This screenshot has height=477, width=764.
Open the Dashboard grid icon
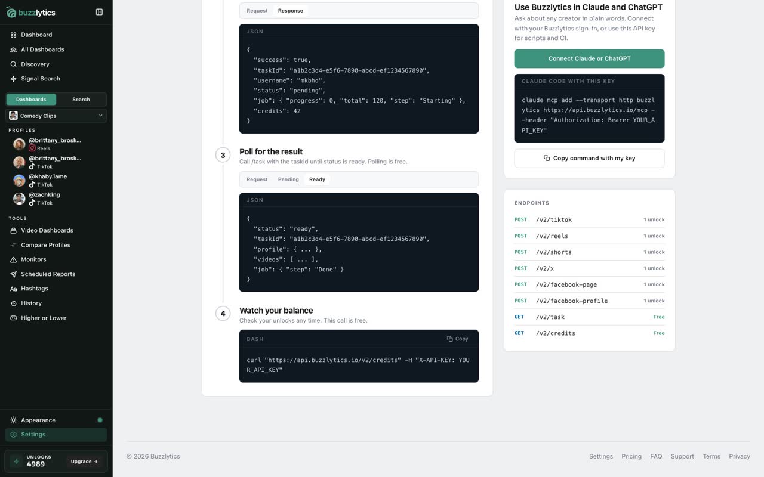pos(13,35)
